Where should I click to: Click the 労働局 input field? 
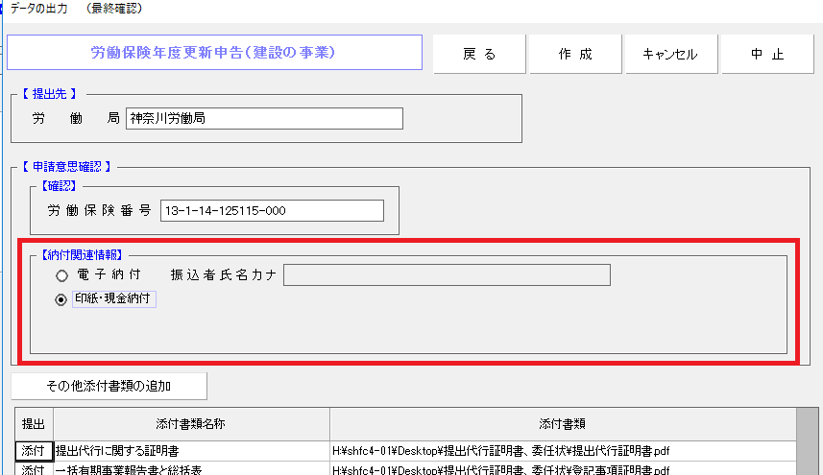pyautogui.click(x=264, y=118)
